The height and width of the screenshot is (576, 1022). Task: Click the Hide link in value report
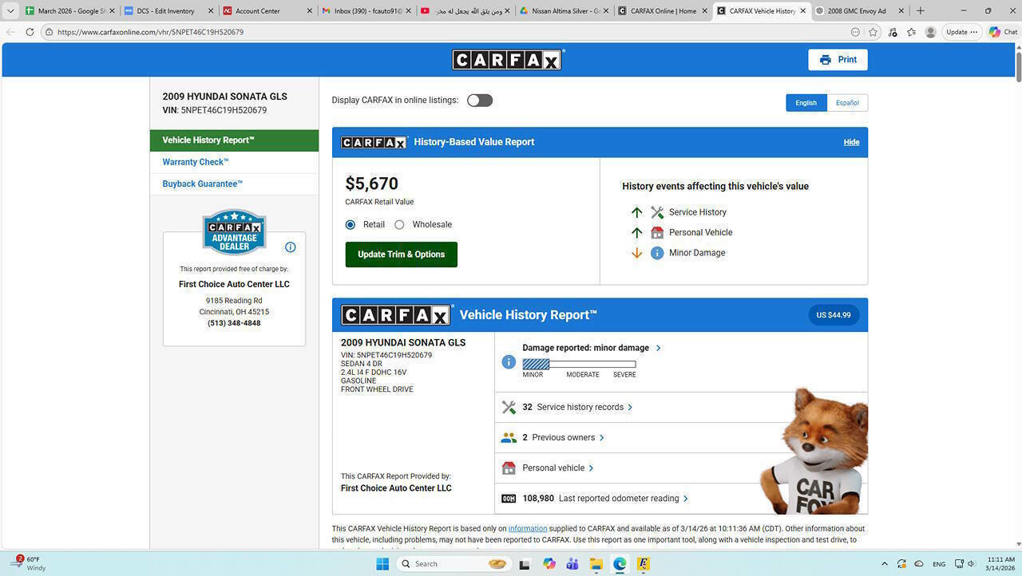(851, 142)
